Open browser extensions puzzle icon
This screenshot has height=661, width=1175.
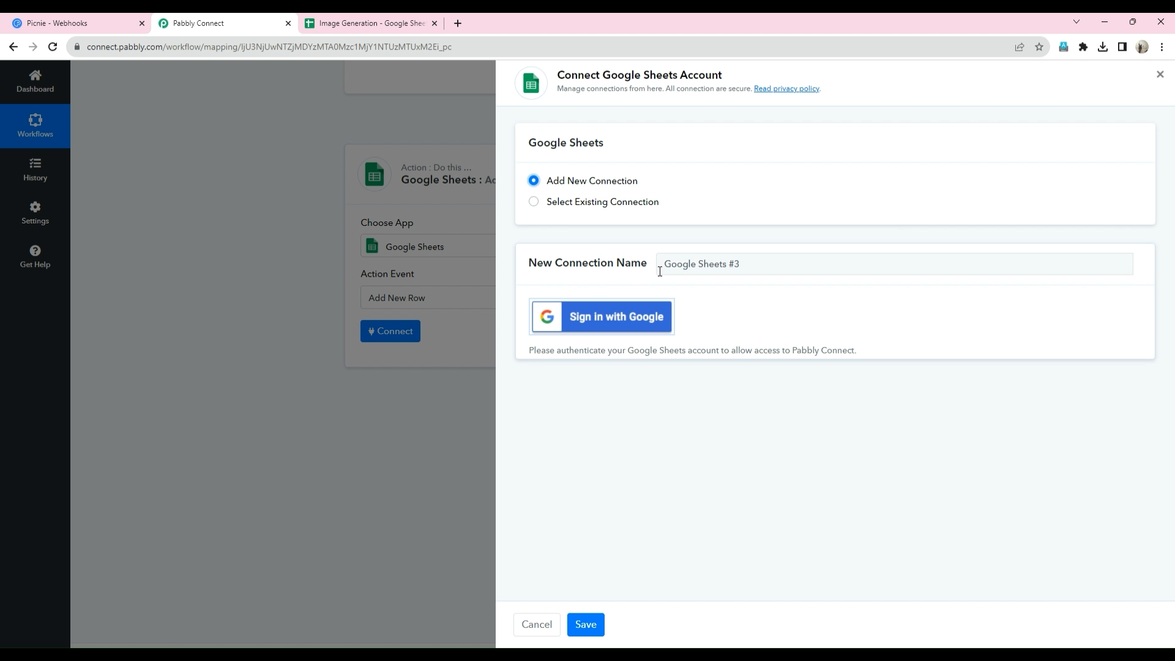(1083, 47)
